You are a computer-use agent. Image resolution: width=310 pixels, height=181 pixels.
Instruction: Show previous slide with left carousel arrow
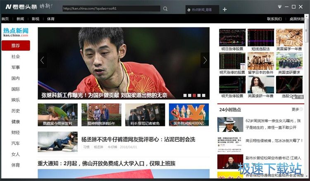pyautogui.click(x=42, y=60)
